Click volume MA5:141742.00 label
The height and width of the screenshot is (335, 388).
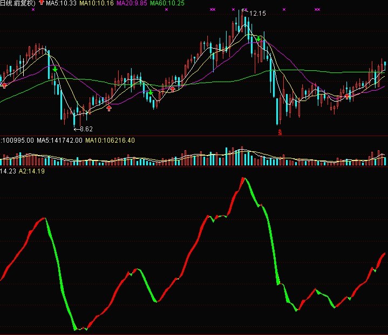(59, 140)
